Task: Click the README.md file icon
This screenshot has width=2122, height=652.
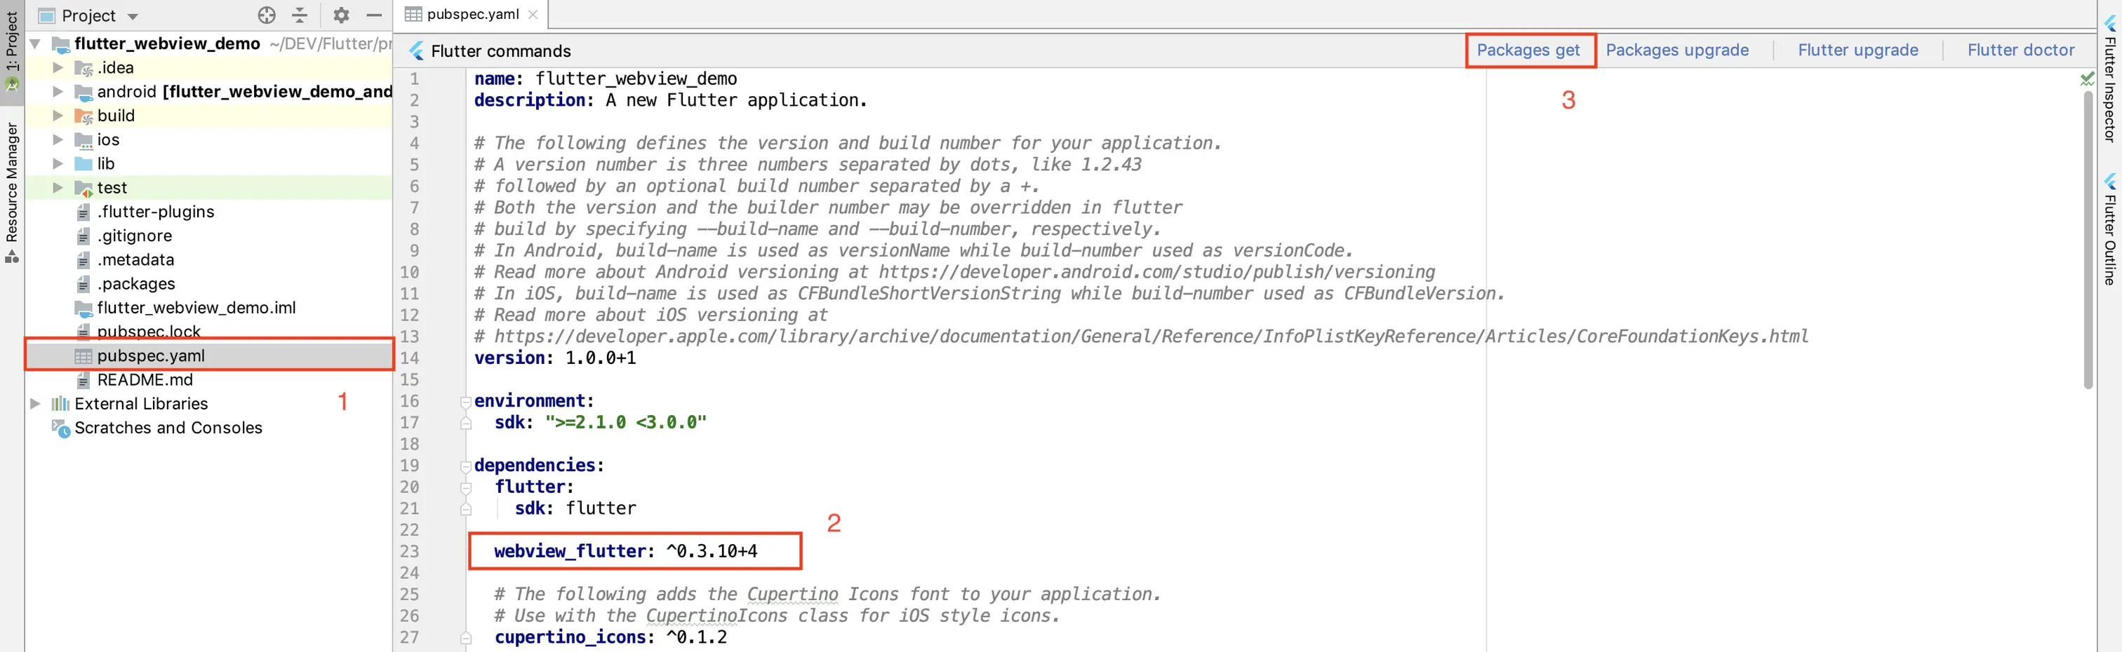Action: [x=84, y=380]
